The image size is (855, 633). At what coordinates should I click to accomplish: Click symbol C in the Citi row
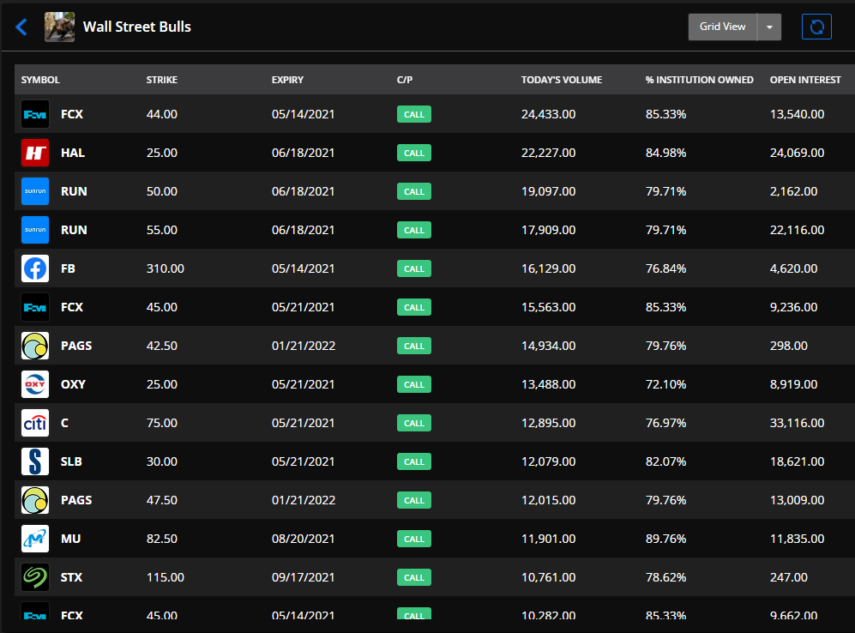64,423
